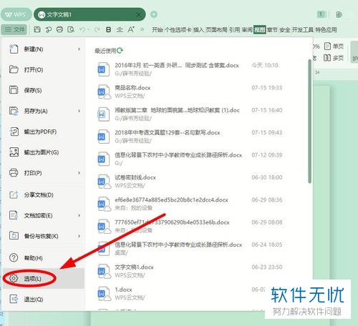Select 另存为(A) in the file menu
The height and width of the screenshot is (326, 358).
pos(44,111)
